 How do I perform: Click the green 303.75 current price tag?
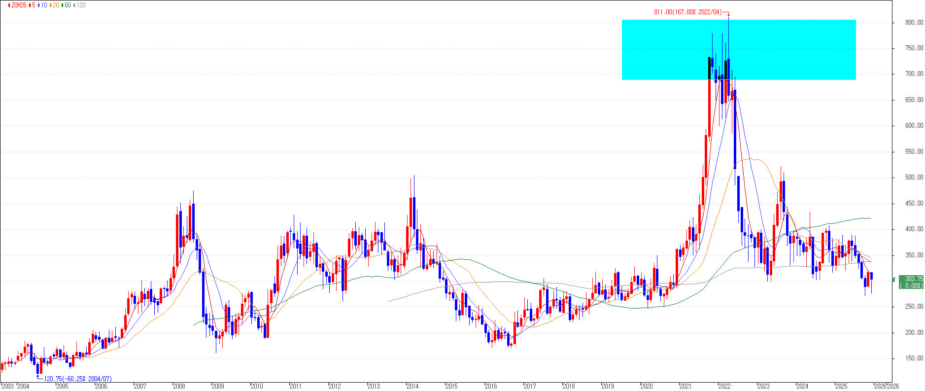911,282
